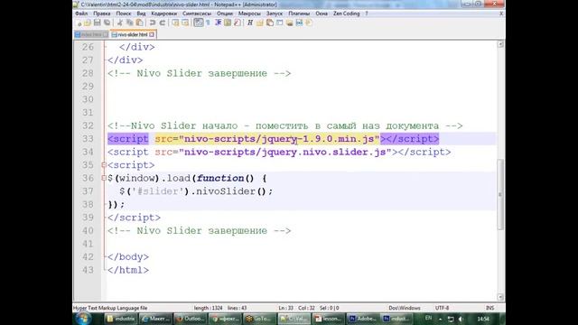The image size is (578, 325).
Task: Click the 'UTF-8' encoding status entry
Action: [x=442, y=308]
